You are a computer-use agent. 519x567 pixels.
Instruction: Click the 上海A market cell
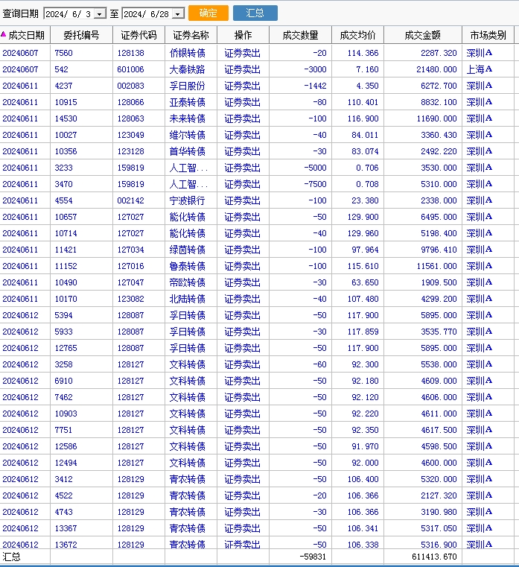480,69
